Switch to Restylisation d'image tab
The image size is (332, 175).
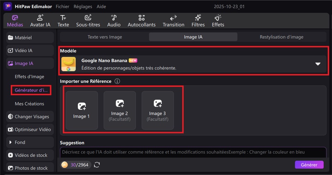tap(281, 37)
